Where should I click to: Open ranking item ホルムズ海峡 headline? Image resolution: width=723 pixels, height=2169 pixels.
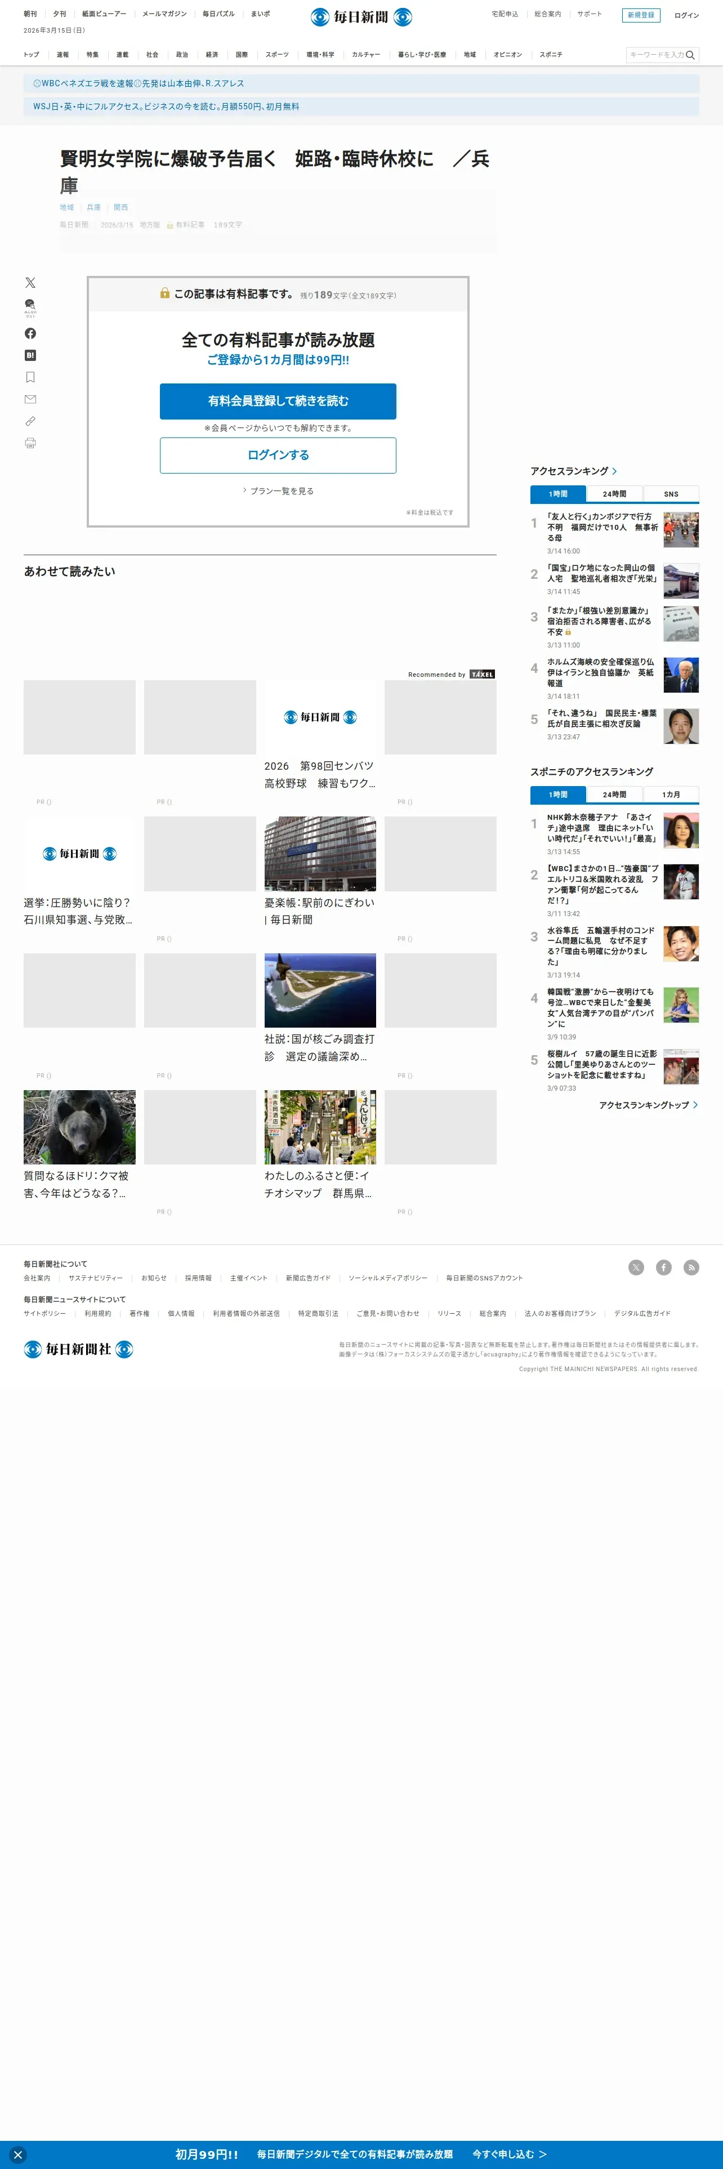pos(602,673)
